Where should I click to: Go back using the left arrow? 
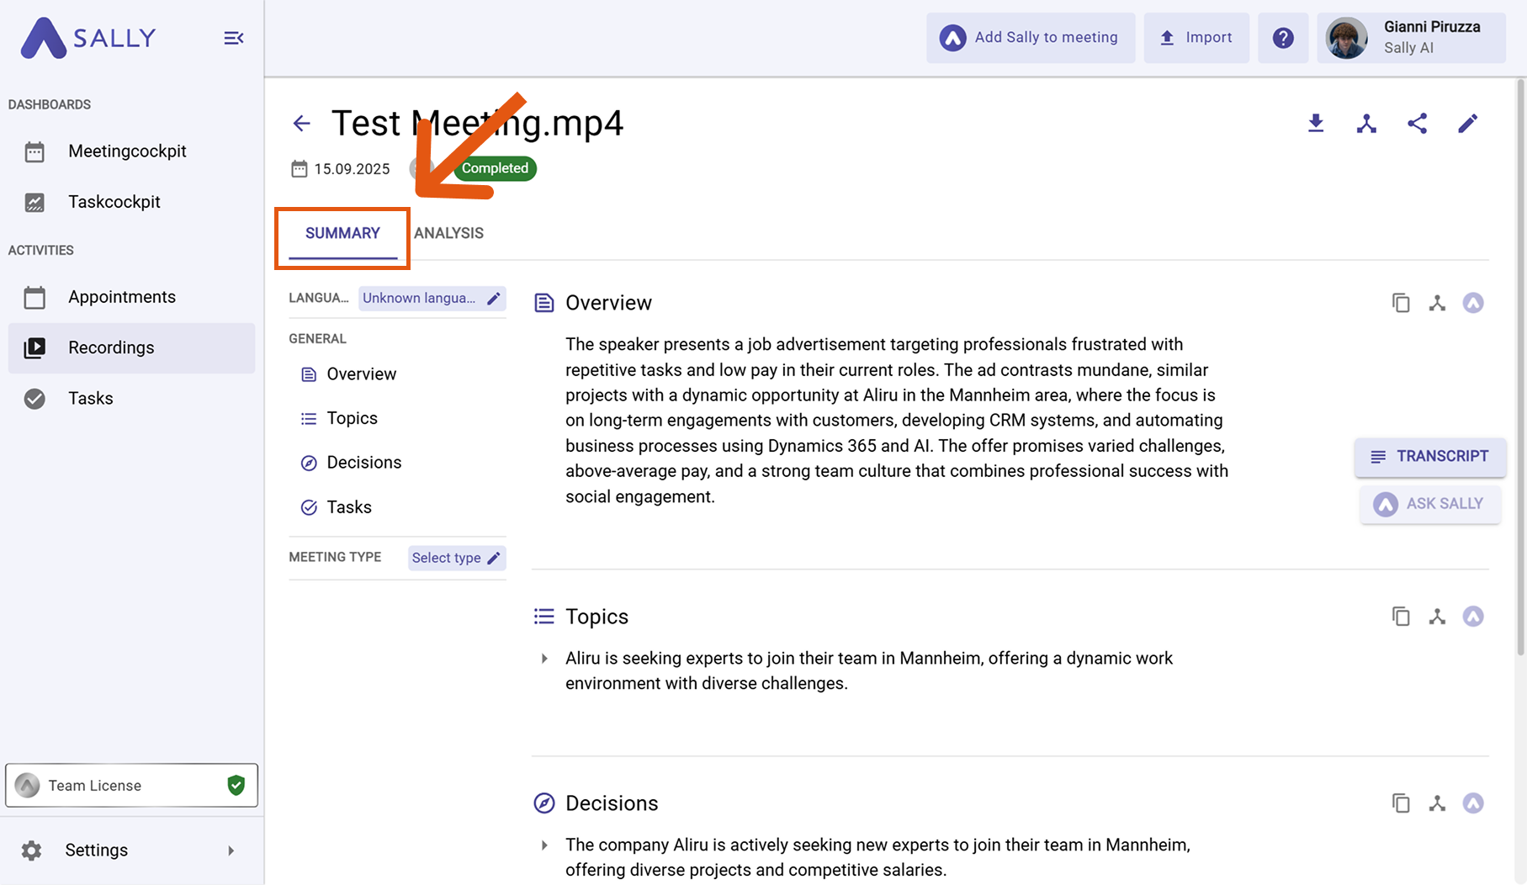pyautogui.click(x=301, y=124)
